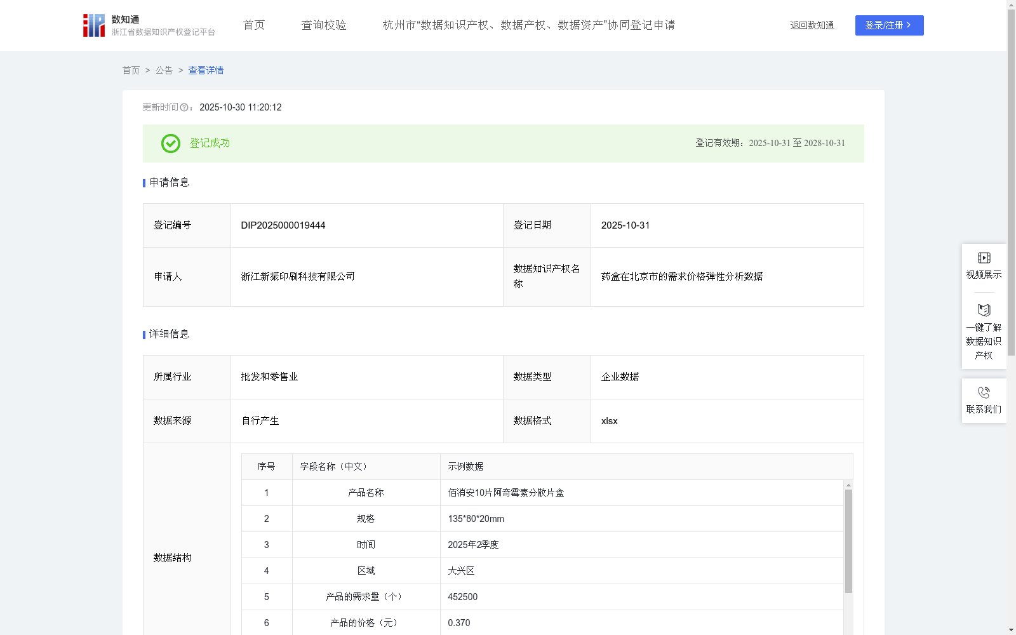Click industry value 批发和零售业
The height and width of the screenshot is (635, 1016).
point(269,377)
